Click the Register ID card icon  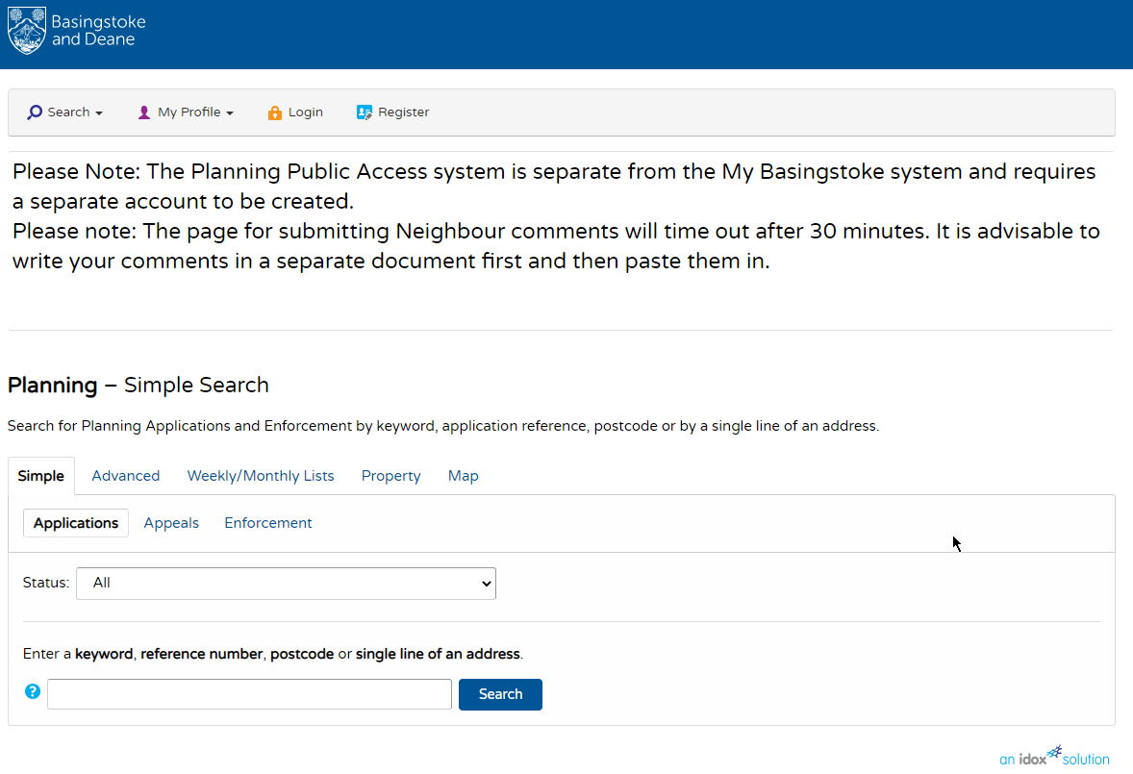365,112
